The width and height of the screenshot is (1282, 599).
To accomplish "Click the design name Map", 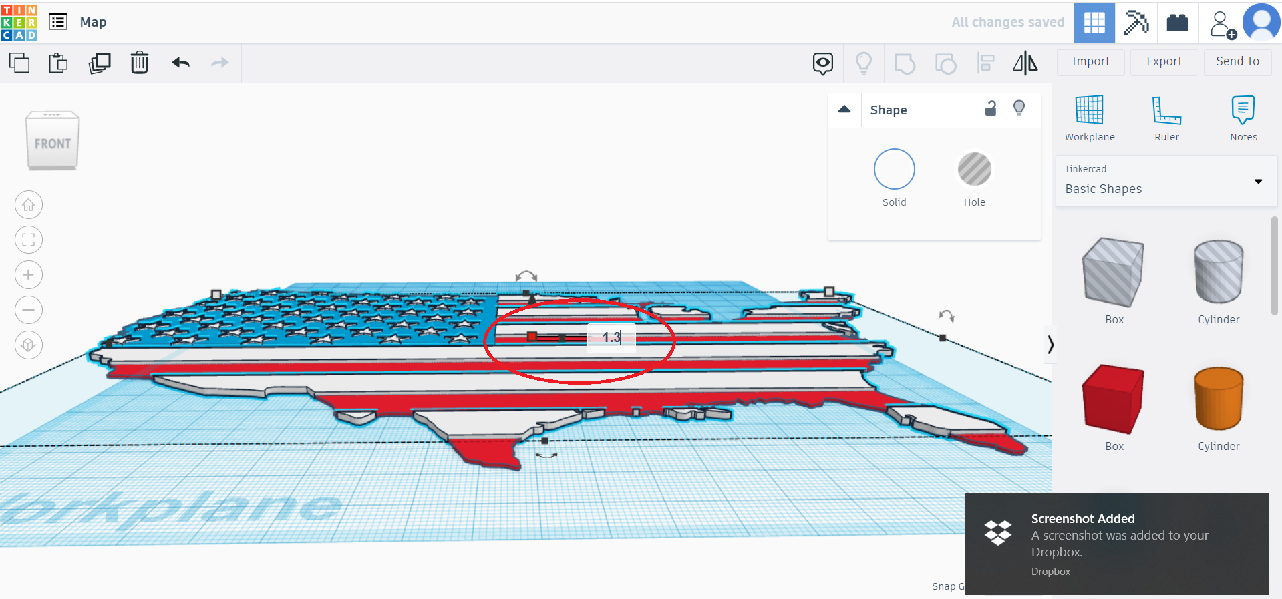I will pos(93,22).
